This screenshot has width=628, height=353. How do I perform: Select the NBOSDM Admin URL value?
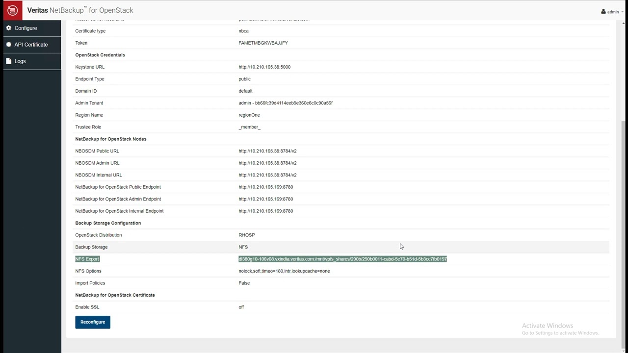coord(267,163)
